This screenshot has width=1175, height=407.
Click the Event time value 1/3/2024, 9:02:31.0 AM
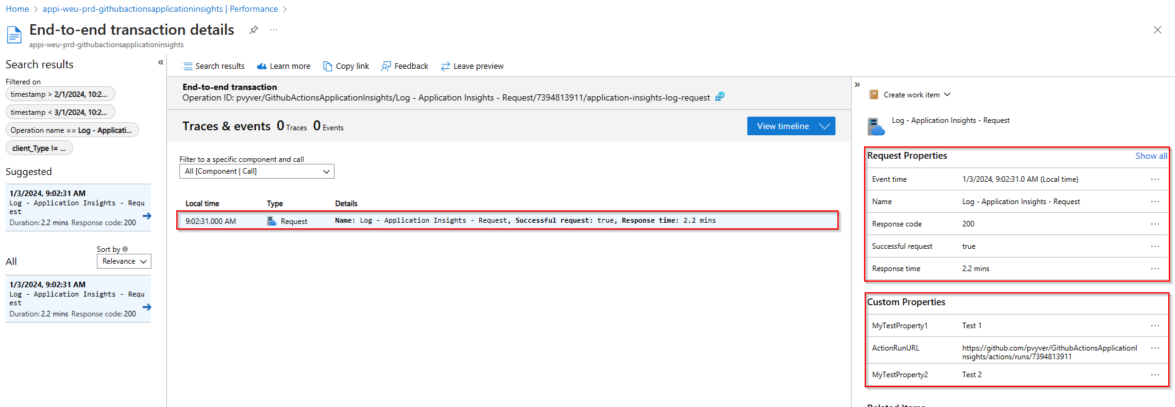pyautogui.click(x=1020, y=179)
